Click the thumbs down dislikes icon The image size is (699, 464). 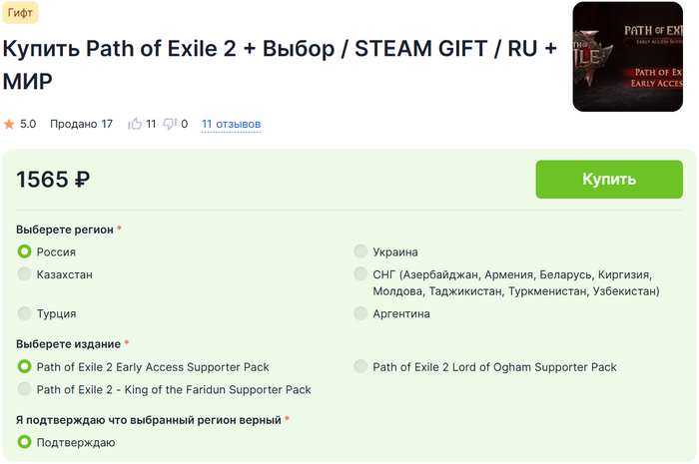tap(170, 125)
